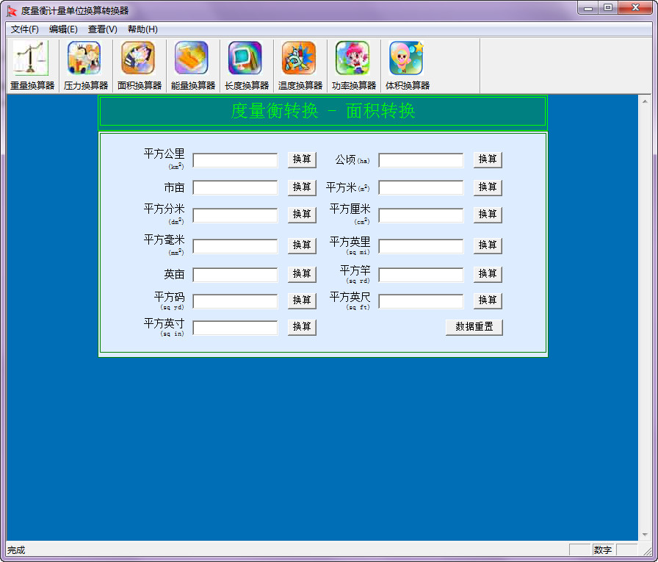Click 换算 next to 平方公里 field
Viewport: 658px width, 562px height.
tap(302, 159)
